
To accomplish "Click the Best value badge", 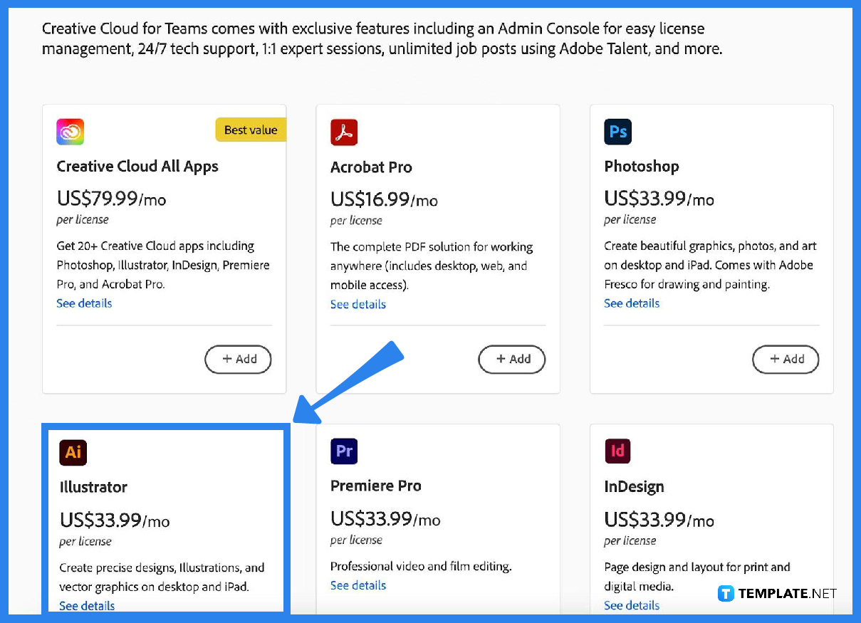I will tap(251, 130).
